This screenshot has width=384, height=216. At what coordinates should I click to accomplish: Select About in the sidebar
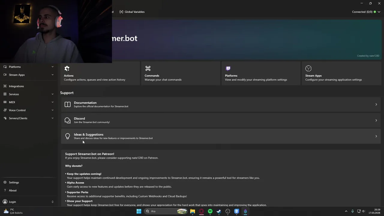point(28,190)
